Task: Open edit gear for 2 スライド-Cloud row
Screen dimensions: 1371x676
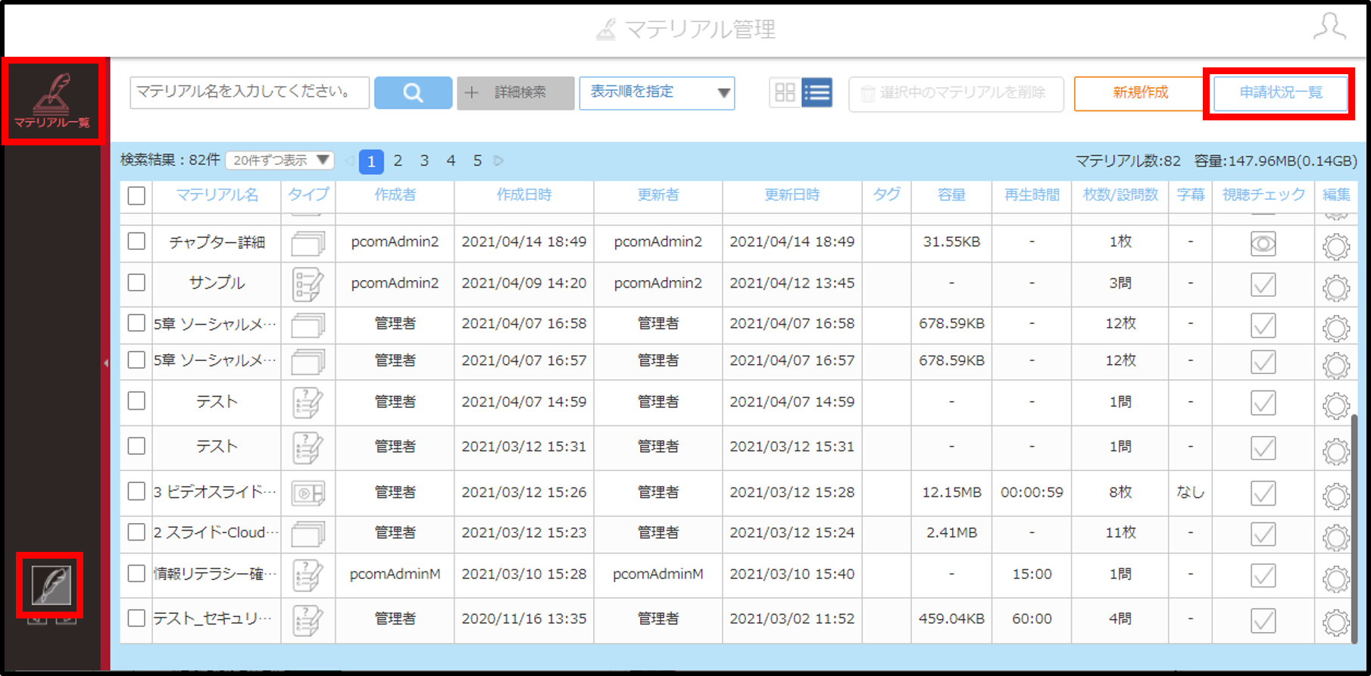Action: point(1336,537)
